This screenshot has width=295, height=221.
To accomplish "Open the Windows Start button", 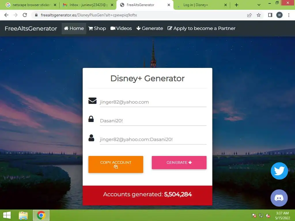I will pos(7,215).
